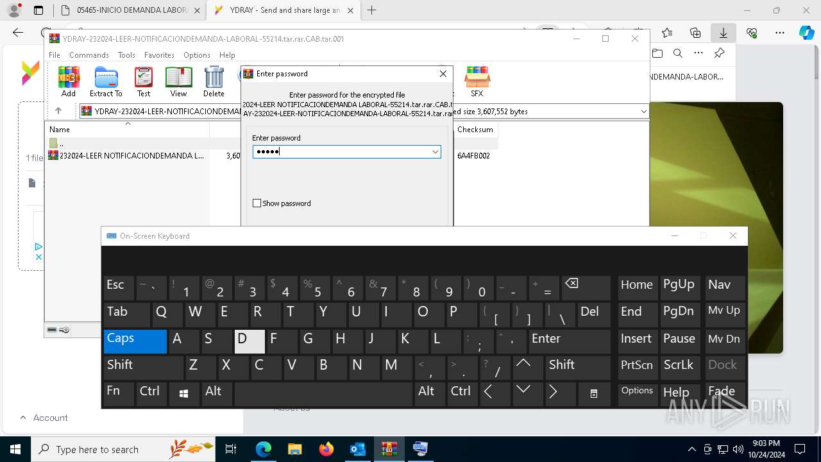The height and width of the screenshot is (462, 821).
Task: Close the Enter password dialog
Action: point(443,74)
